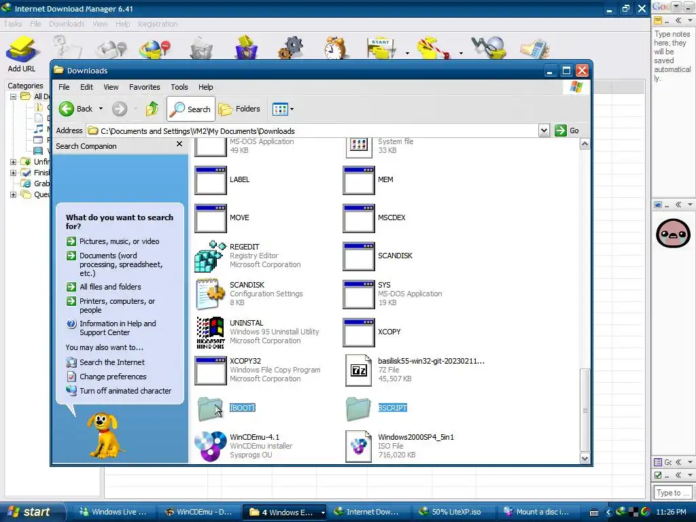The image size is (696, 522).
Task: Select the basilisk55 7z file icon
Action: tap(359, 370)
